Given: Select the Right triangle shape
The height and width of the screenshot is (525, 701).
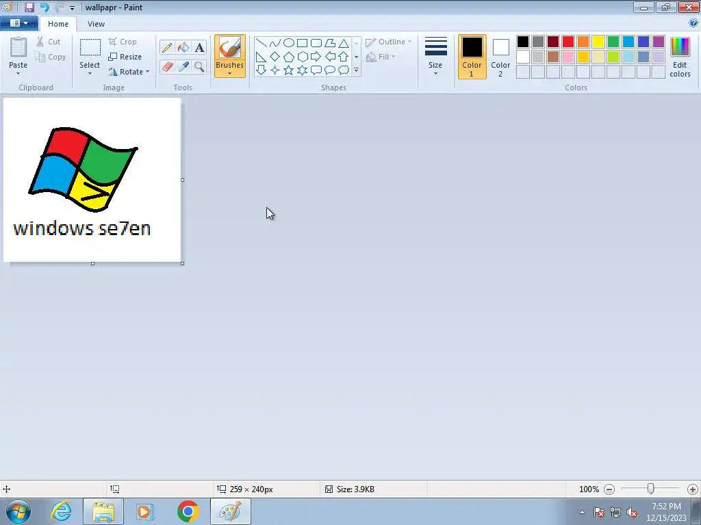Looking at the screenshot, I should click(x=261, y=57).
